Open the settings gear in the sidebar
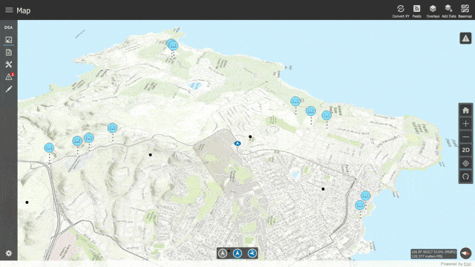This screenshot has width=475, height=267. coord(9,253)
